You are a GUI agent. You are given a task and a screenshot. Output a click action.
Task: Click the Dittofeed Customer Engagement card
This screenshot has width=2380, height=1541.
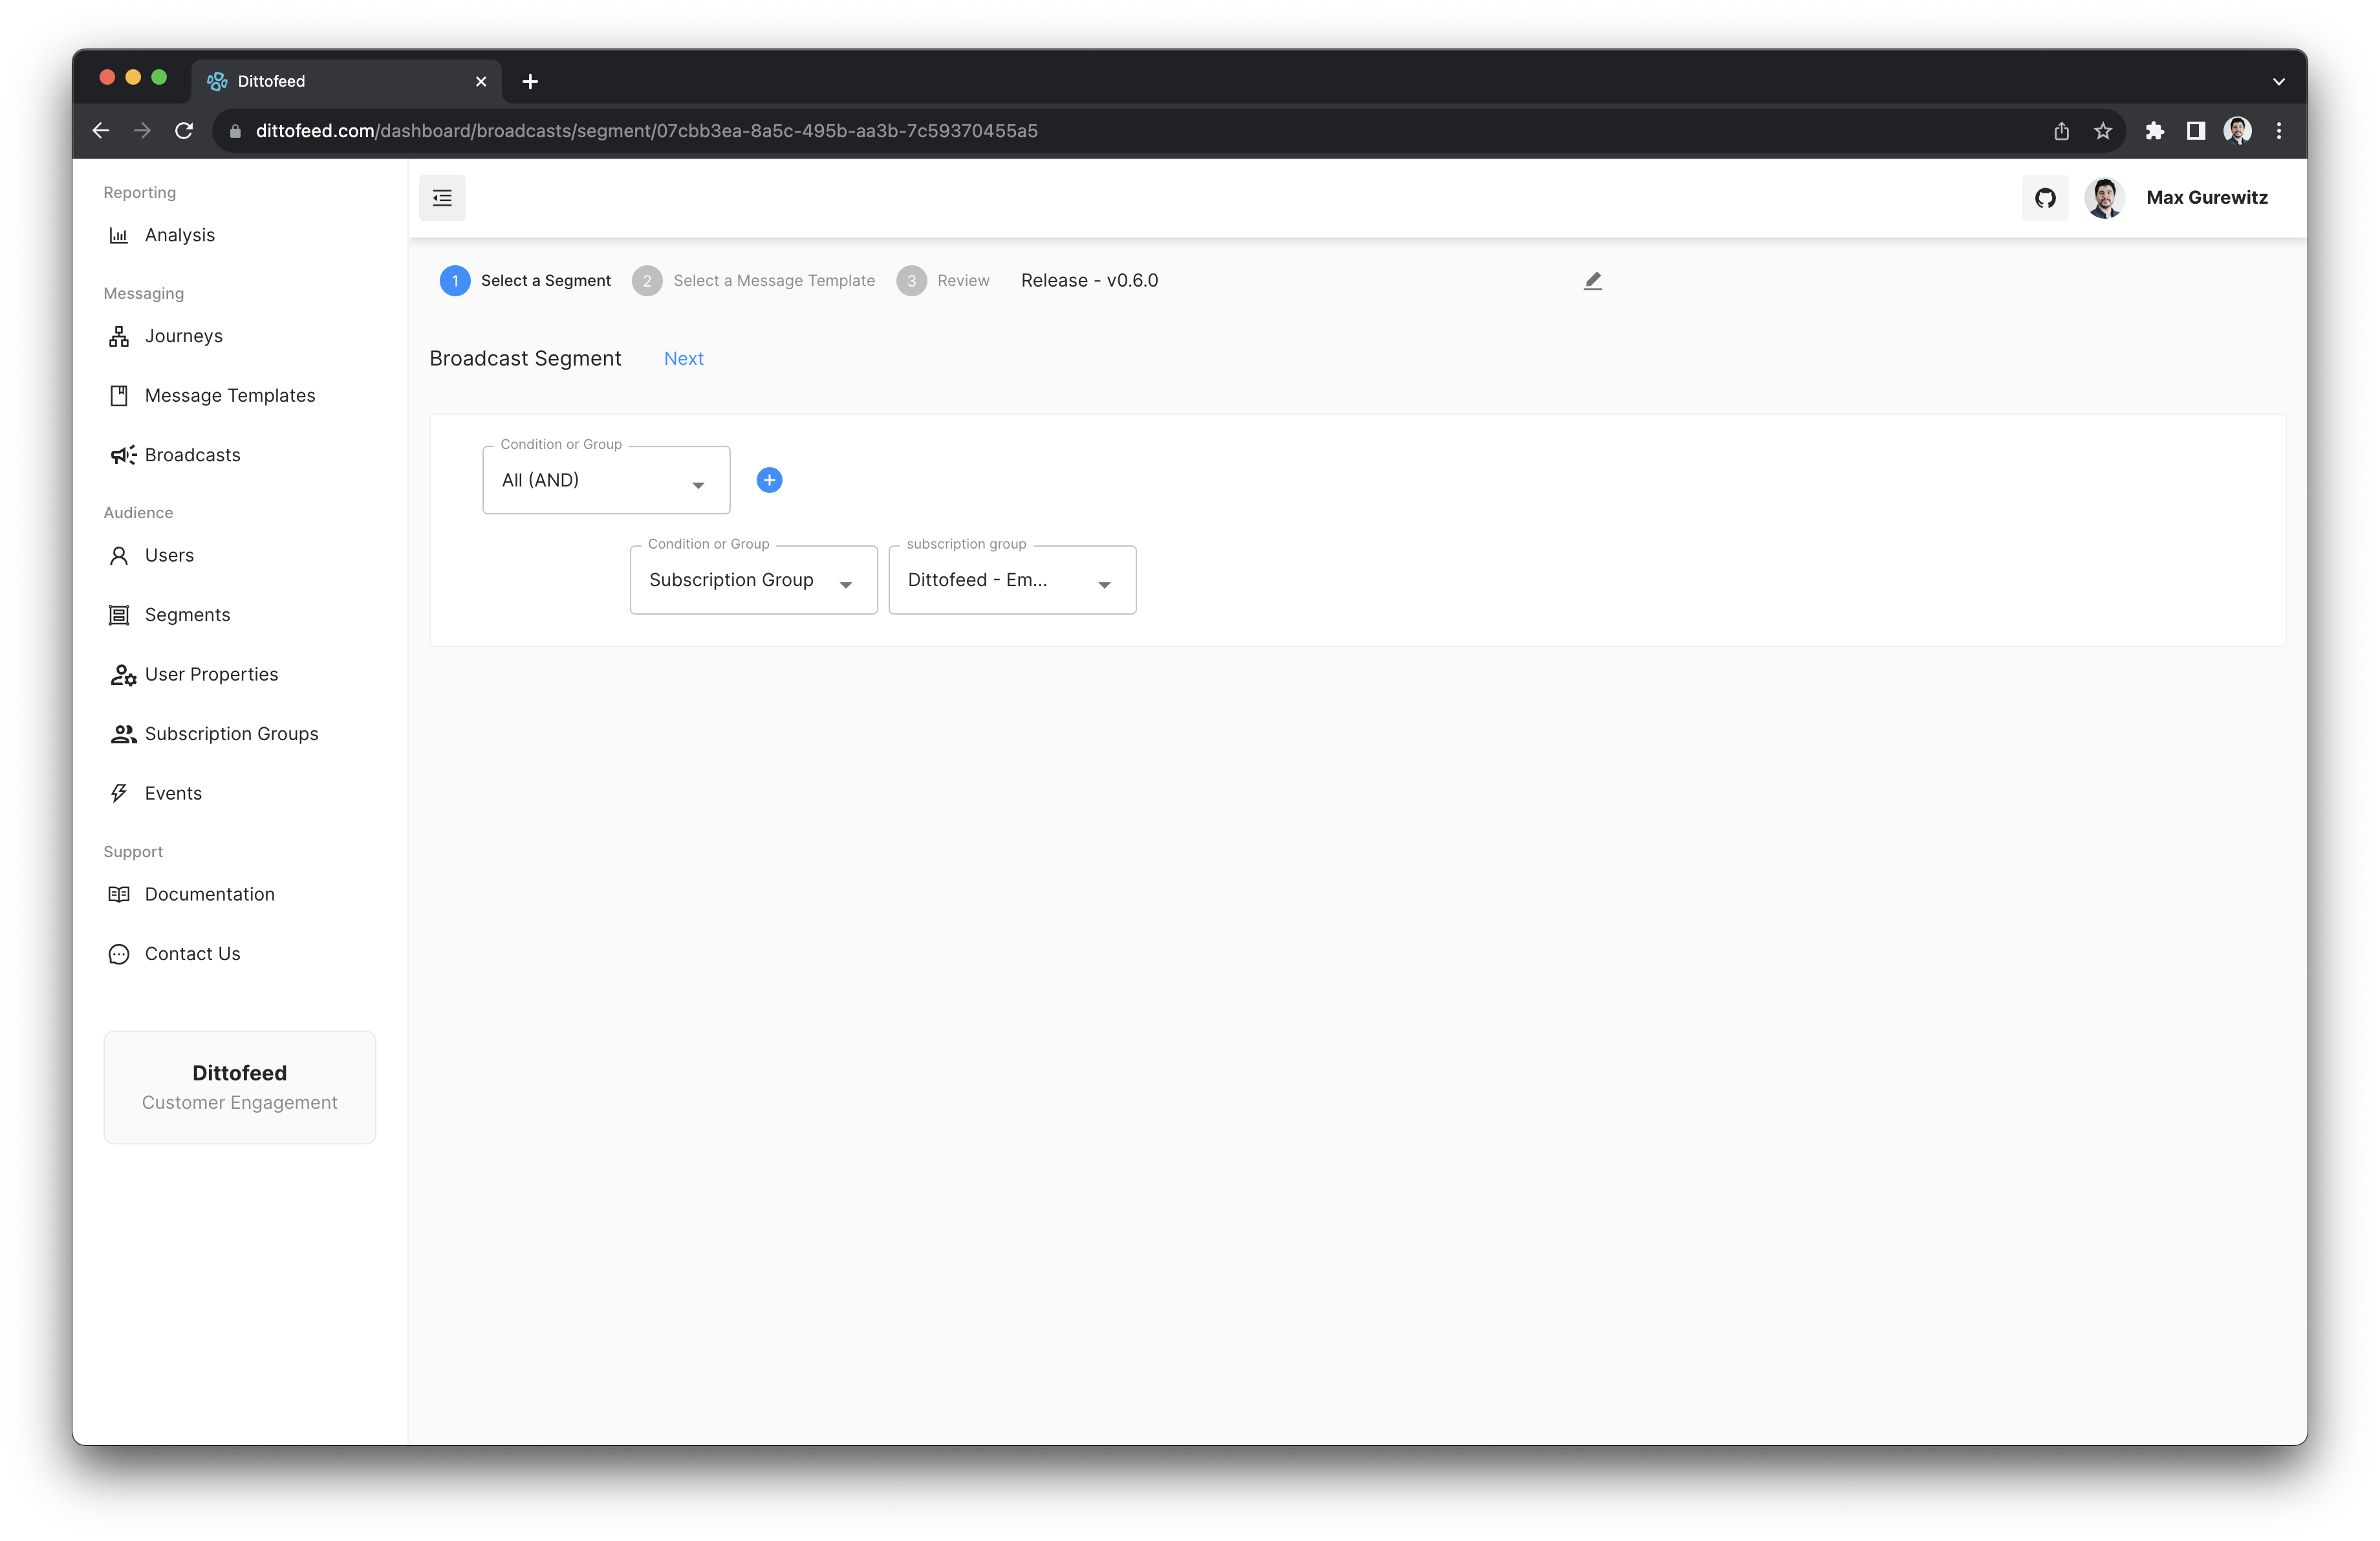[240, 1087]
